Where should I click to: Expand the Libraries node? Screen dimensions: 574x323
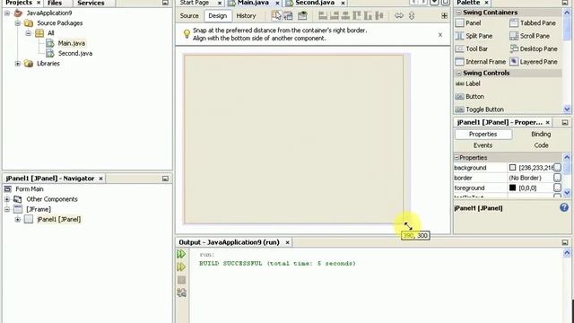[x=18, y=64]
